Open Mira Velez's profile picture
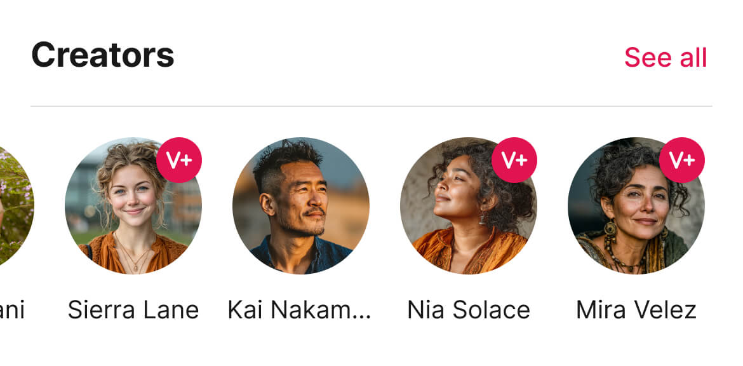 click(x=636, y=206)
